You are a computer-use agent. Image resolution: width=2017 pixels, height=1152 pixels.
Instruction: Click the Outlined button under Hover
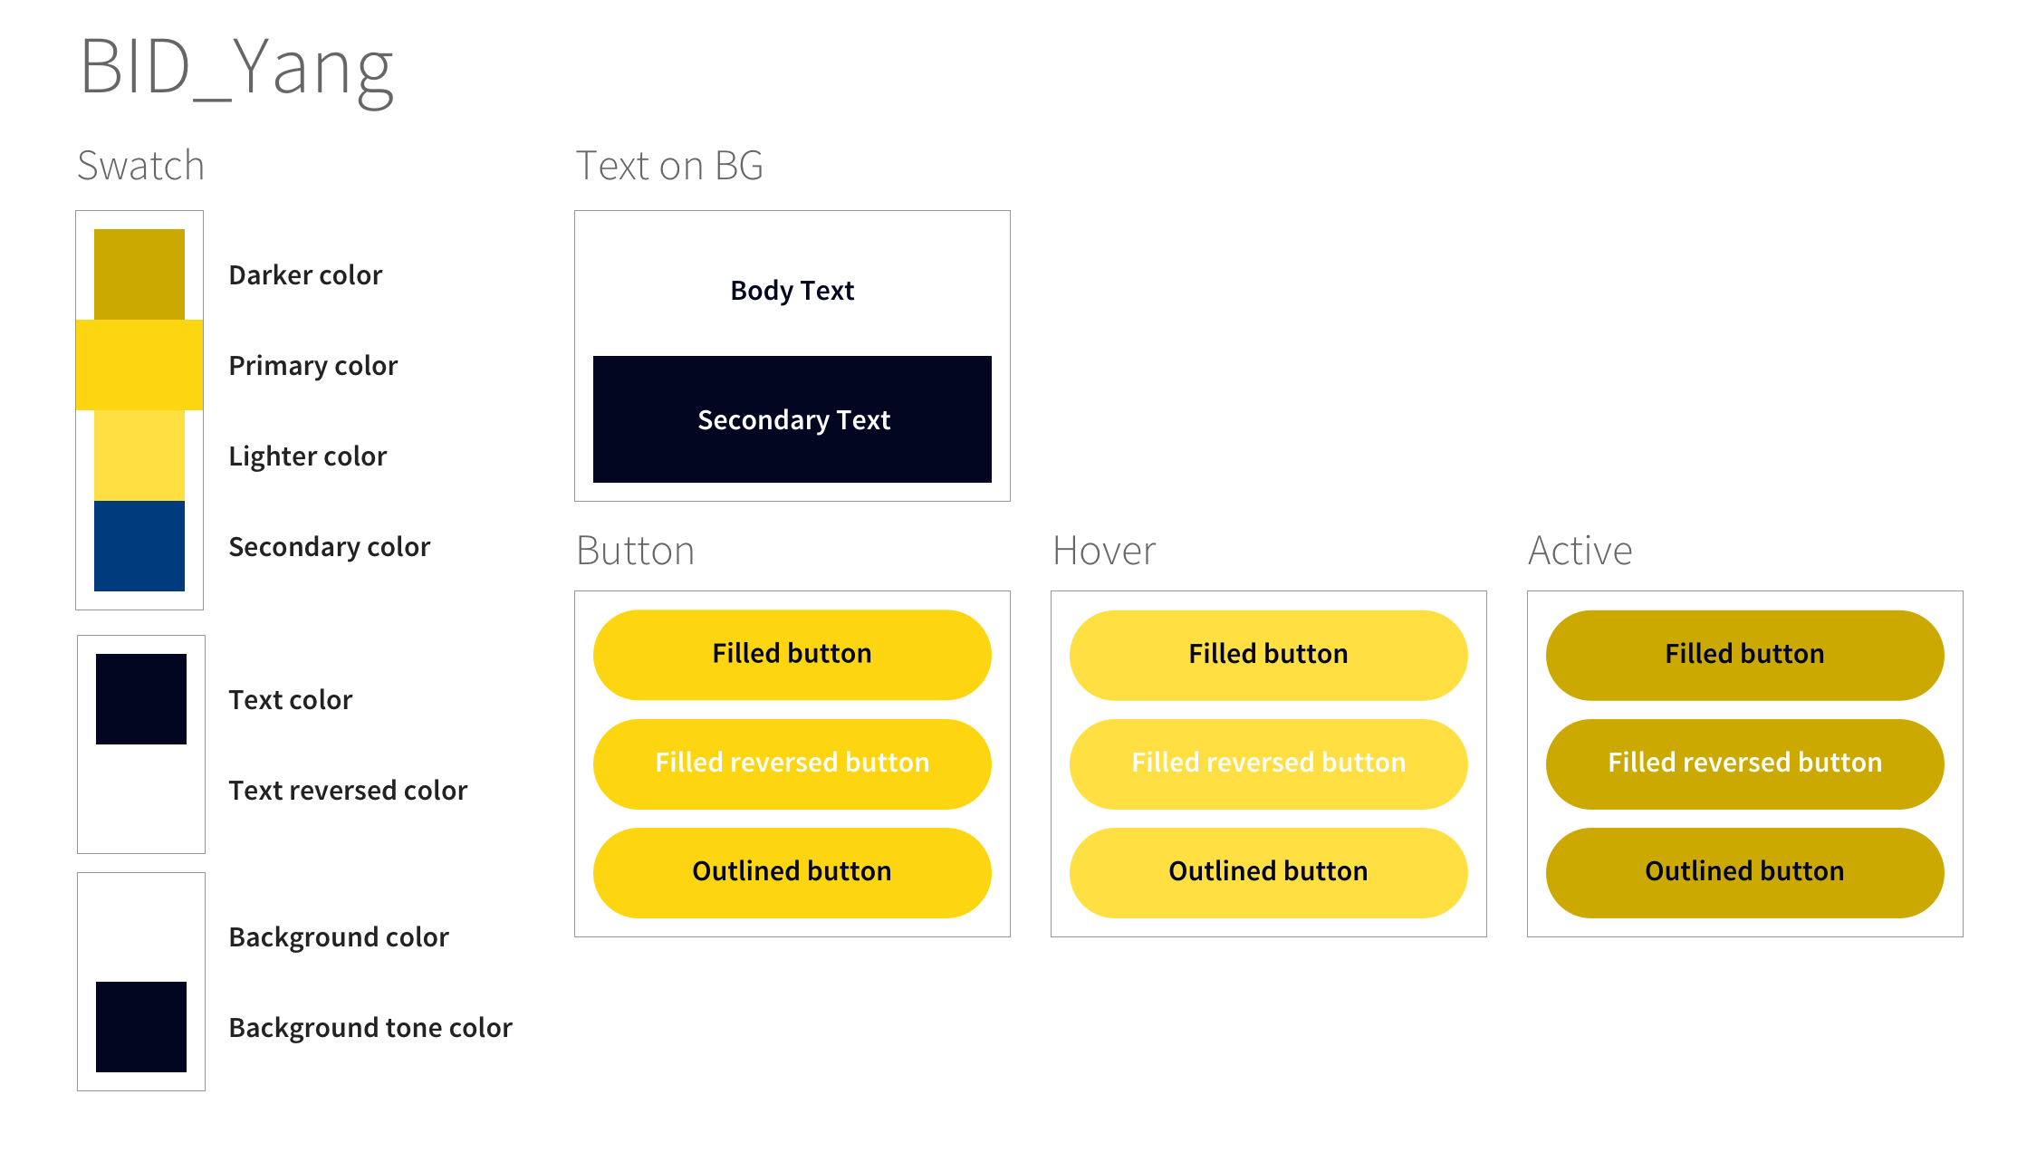pyautogui.click(x=1269, y=872)
